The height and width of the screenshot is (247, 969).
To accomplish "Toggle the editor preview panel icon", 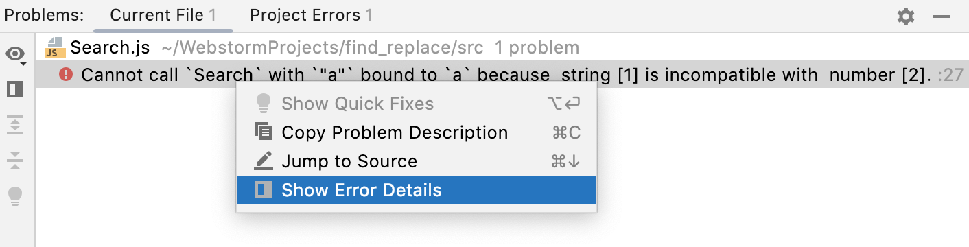I will pyautogui.click(x=15, y=89).
